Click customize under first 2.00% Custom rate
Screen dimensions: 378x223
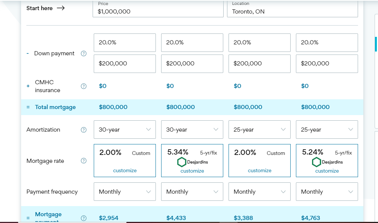click(125, 170)
